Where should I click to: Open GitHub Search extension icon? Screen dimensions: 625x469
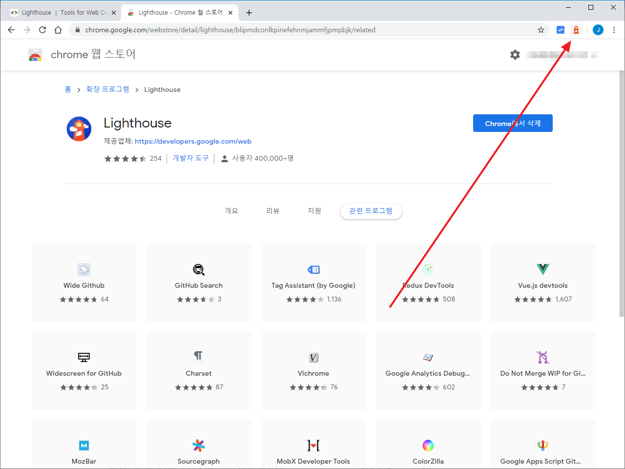199,269
